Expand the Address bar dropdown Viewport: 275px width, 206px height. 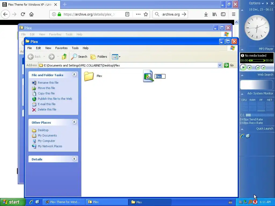pos(220,65)
